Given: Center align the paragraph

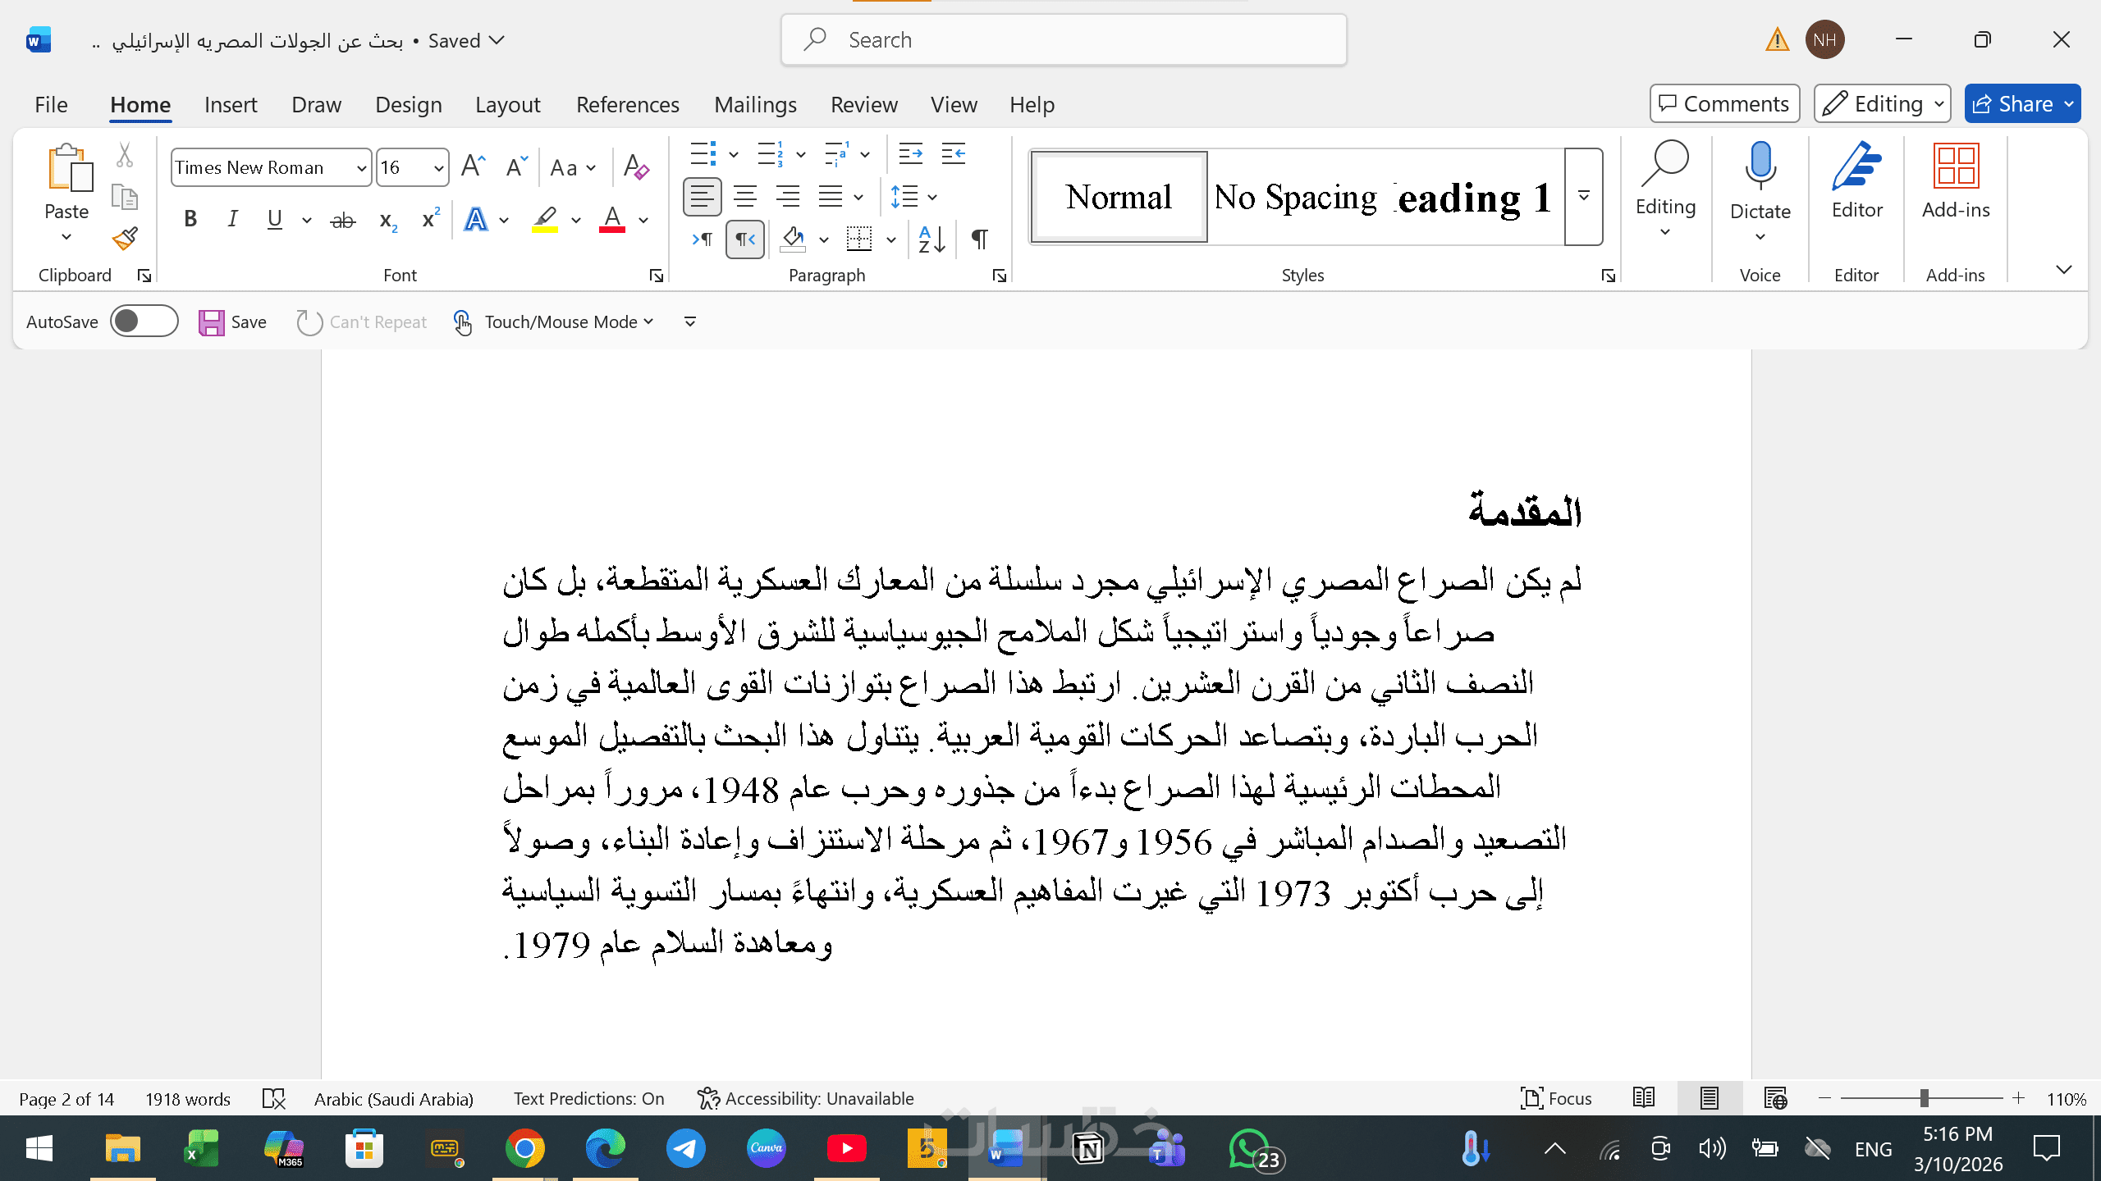Looking at the screenshot, I should pos(744,197).
